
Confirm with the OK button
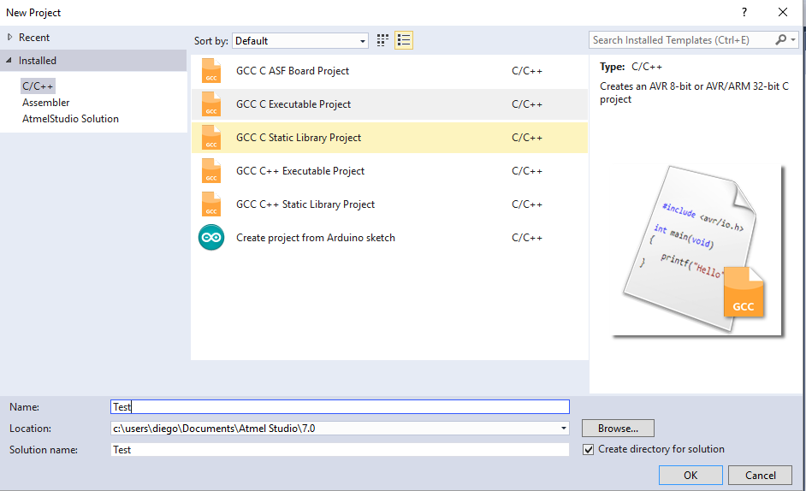[x=690, y=475]
